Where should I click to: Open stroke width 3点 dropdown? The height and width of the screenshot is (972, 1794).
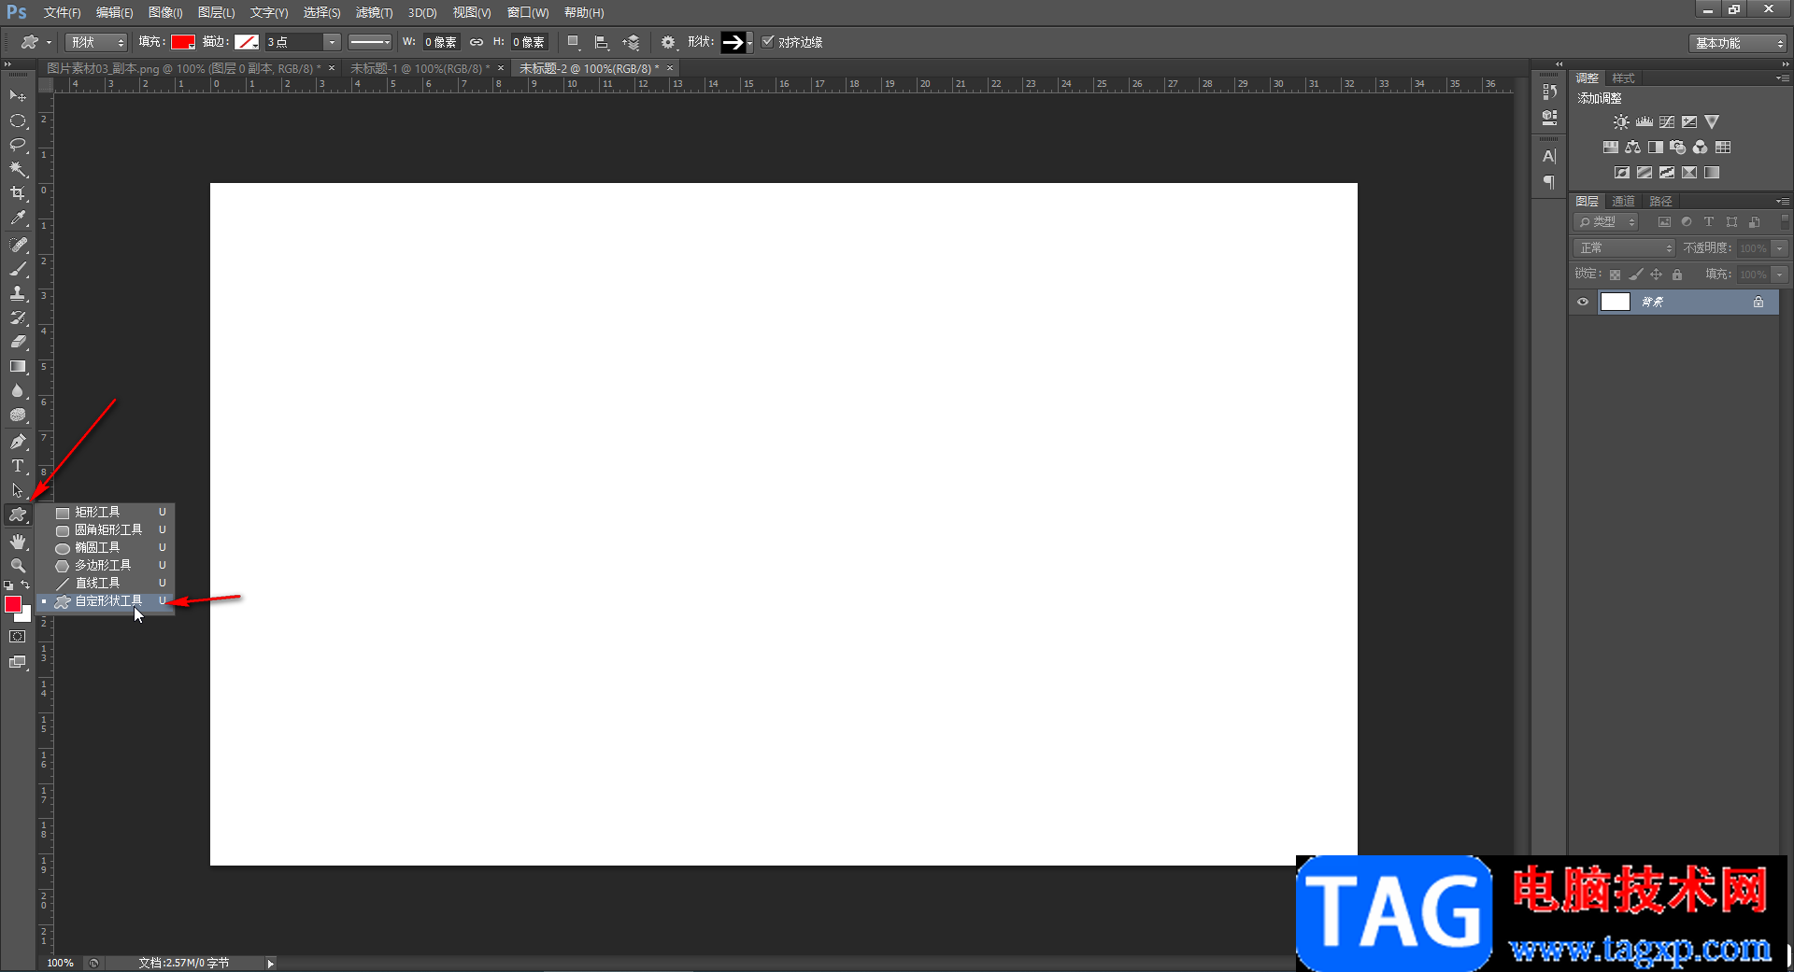pyautogui.click(x=332, y=42)
